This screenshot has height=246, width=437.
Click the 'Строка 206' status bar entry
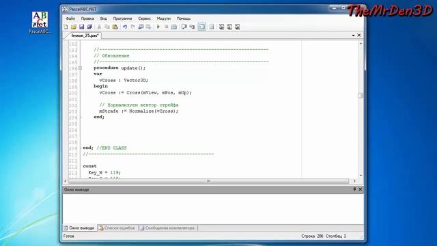point(312,236)
